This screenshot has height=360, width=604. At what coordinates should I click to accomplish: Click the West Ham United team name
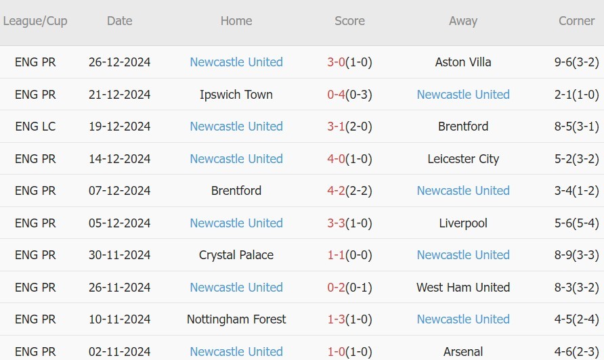coord(463,287)
